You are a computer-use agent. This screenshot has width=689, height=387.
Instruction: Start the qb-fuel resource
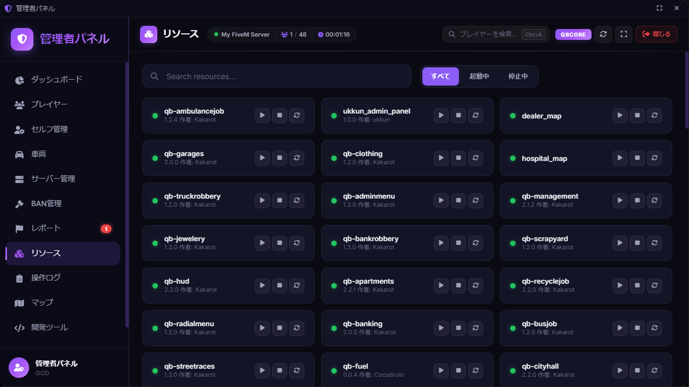(441, 370)
